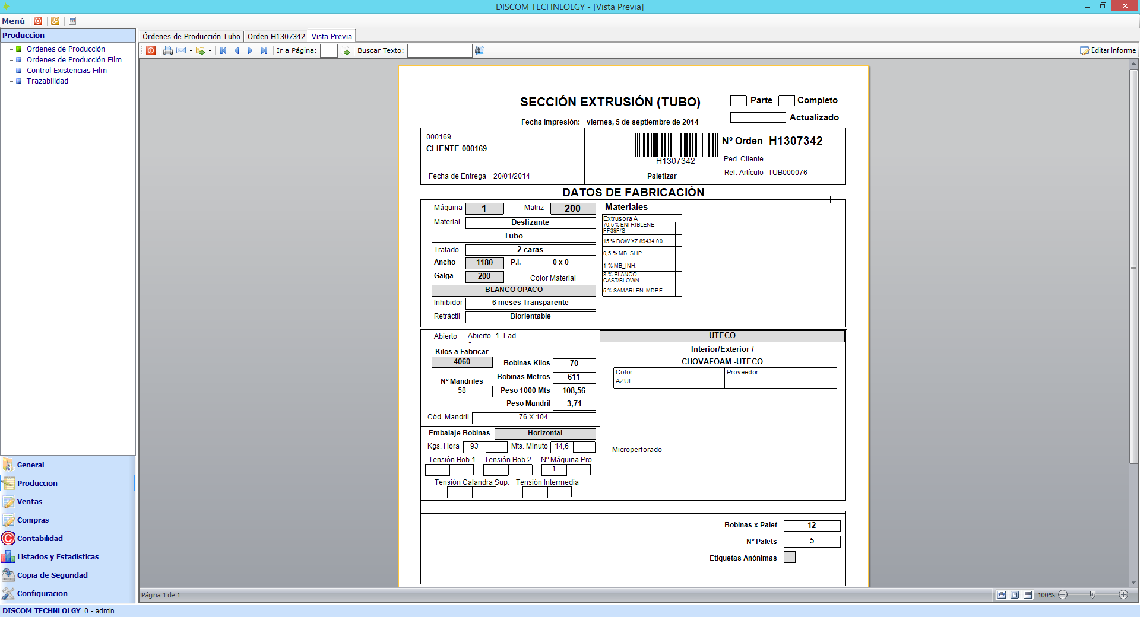The image size is (1140, 617).
Task: Switch to page width view mode
Action: click(x=1002, y=595)
